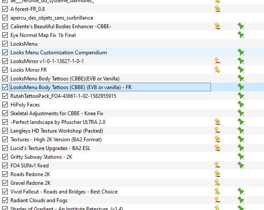Toggle the HiPoly Faces checkbox
The image size is (264, 210).
point(5,104)
